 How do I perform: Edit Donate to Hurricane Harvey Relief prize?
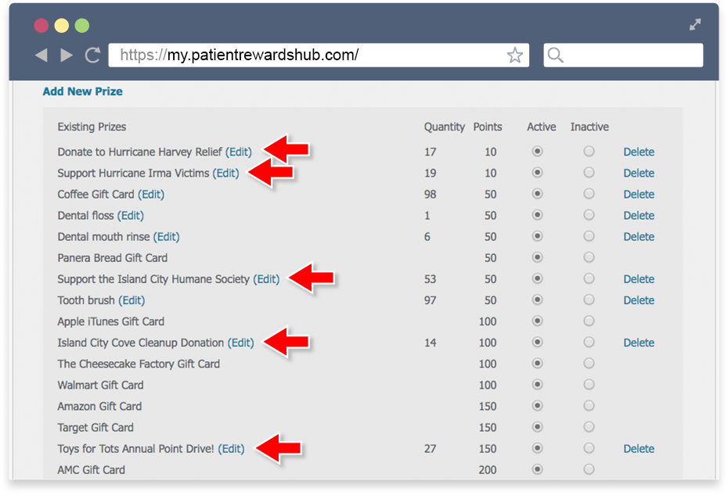click(239, 152)
